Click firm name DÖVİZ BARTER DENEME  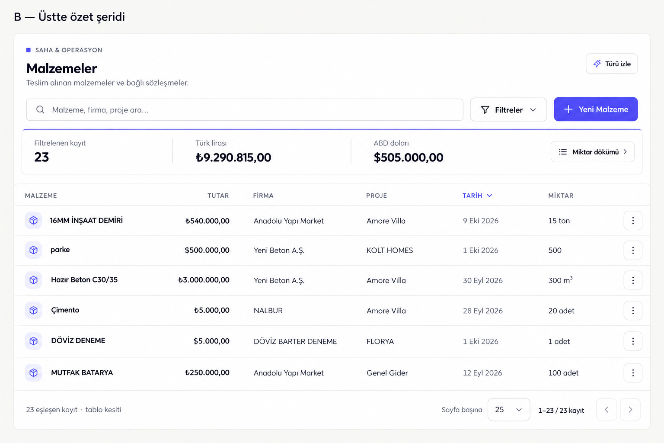click(295, 341)
